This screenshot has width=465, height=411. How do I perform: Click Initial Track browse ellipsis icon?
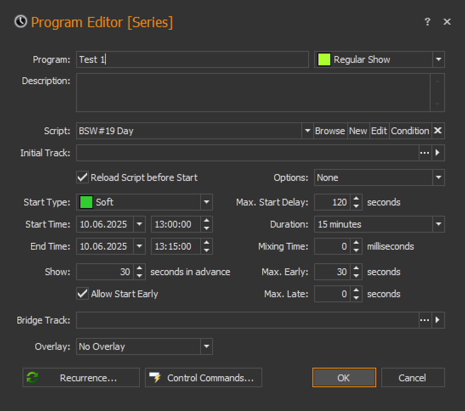click(425, 153)
